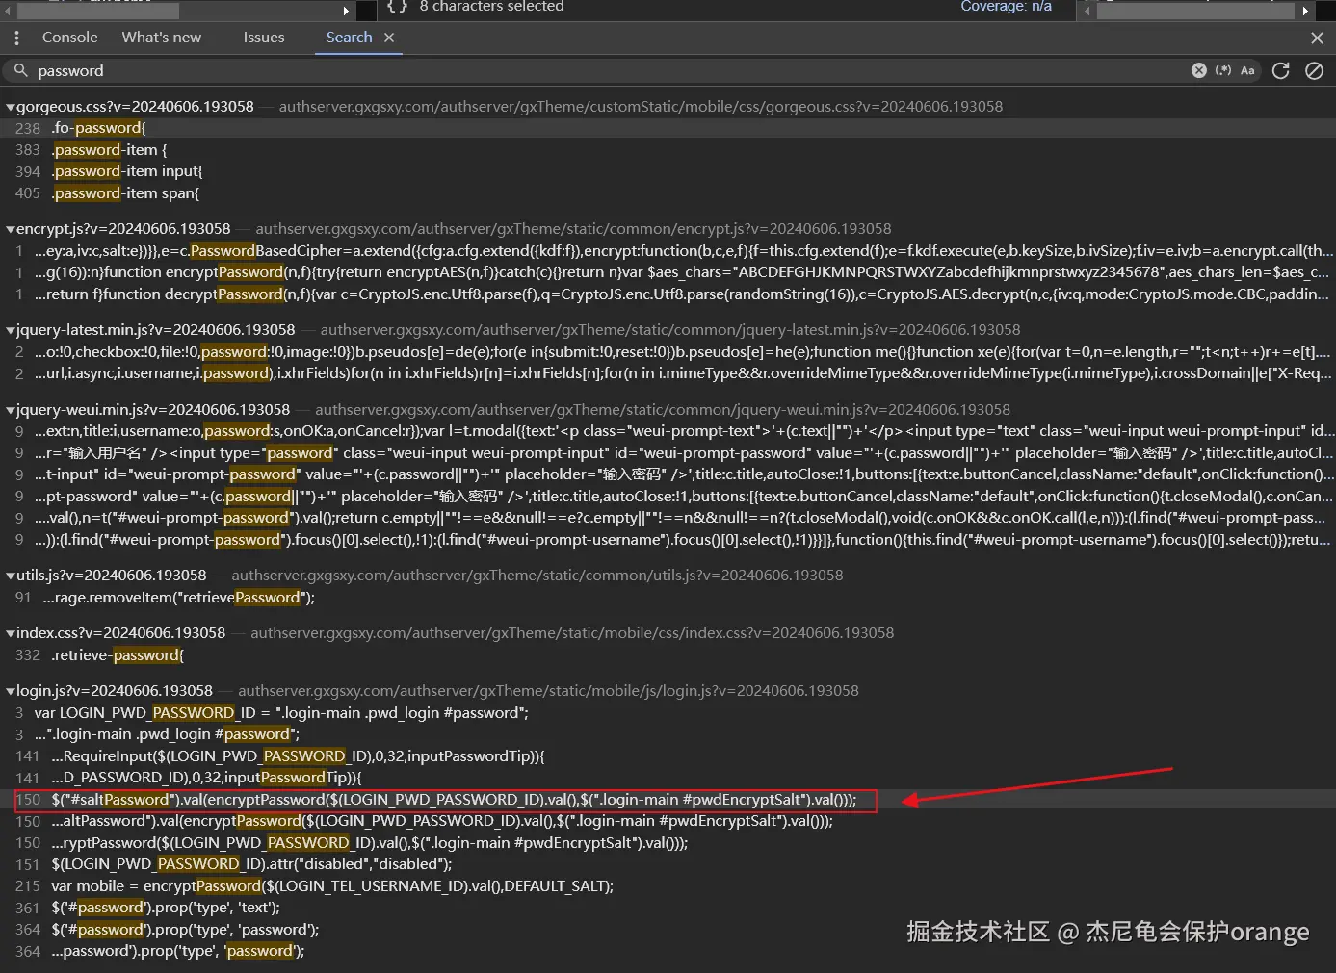Open line 150 '...ryptPassword($(LOGIN_PWD_PASSWORD_ID)' result
This screenshot has width=1336, height=973.
pyautogui.click(x=668, y=843)
